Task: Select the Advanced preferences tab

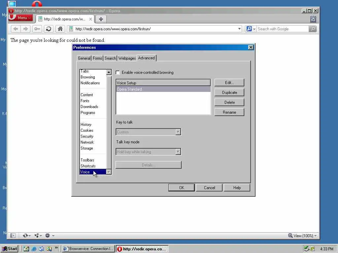Action: click(146, 58)
